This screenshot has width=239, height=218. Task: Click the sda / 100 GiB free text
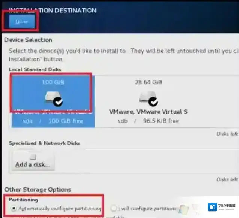click(x=53, y=121)
